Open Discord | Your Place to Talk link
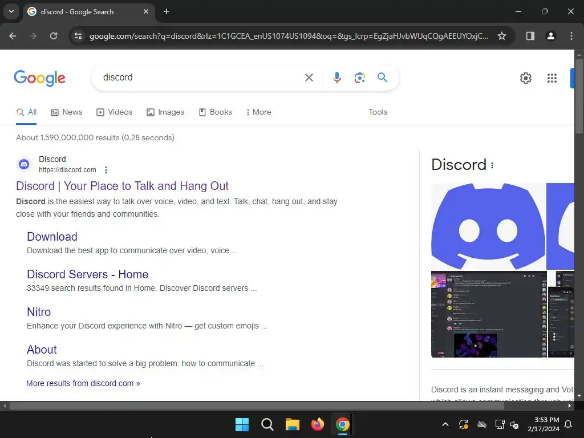This screenshot has height=438, width=584. click(122, 186)
